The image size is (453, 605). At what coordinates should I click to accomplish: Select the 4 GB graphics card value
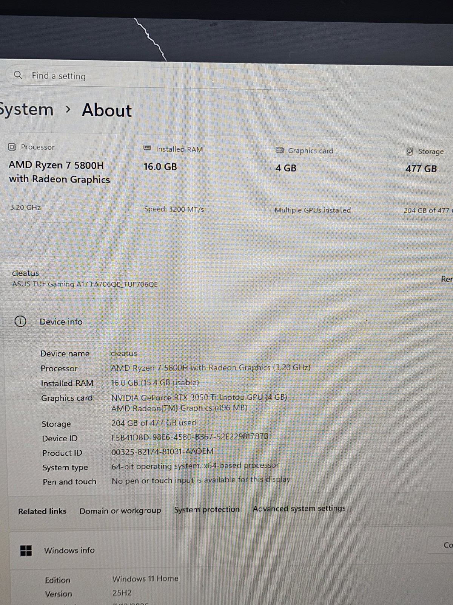286,168
